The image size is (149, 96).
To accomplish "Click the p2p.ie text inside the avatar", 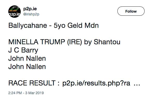I will (x=15, y=14).
